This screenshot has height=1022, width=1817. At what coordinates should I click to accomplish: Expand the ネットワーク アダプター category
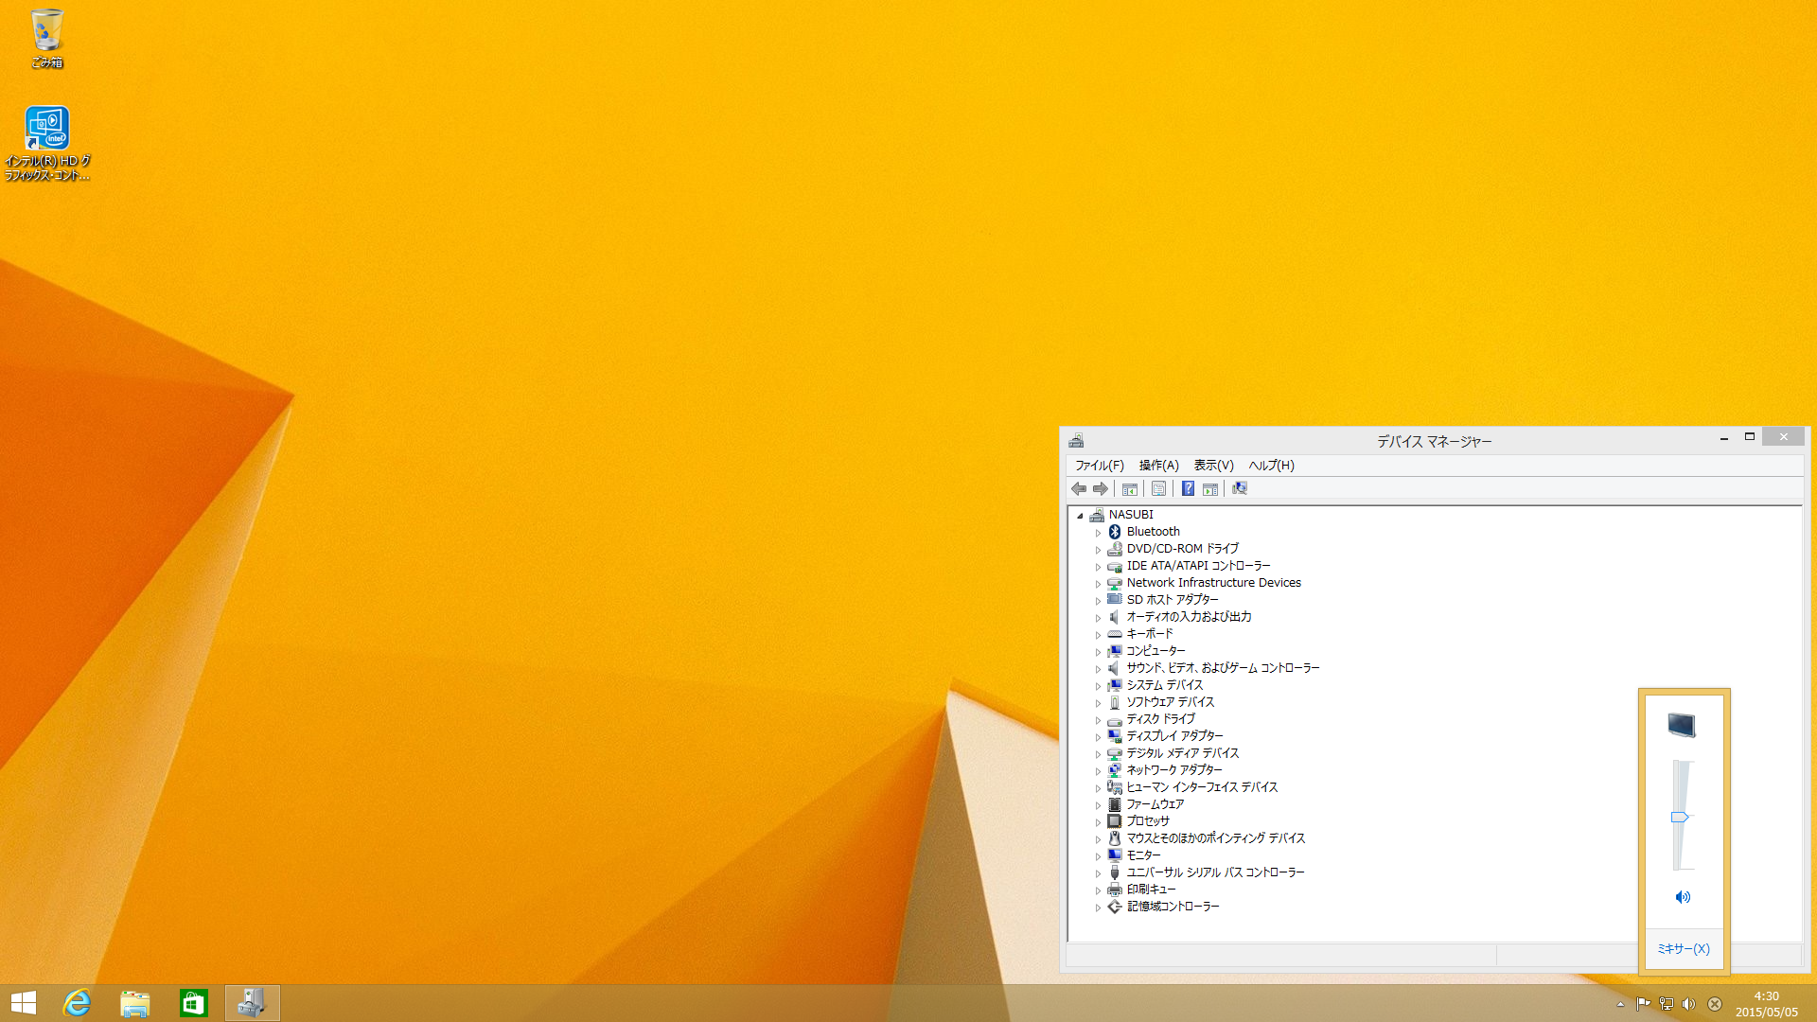[1098, 771]
